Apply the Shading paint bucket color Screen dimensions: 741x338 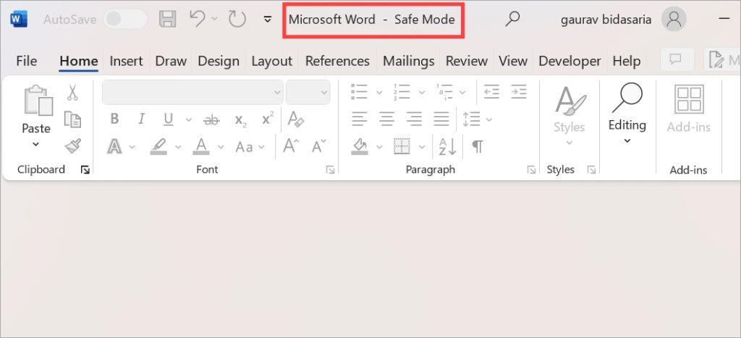pos(360,146)
